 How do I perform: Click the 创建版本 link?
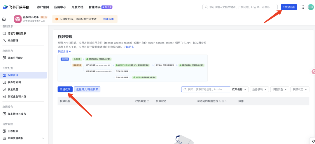tap(108, 19)
